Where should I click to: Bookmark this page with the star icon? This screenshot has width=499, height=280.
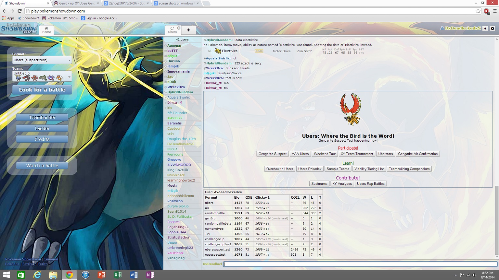478,11
